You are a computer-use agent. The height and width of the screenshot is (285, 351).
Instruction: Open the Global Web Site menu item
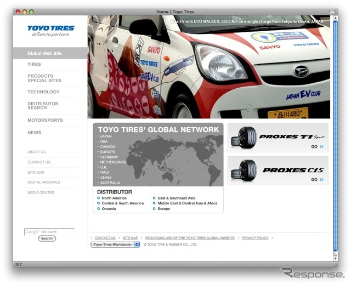click(x=50, y=53)
